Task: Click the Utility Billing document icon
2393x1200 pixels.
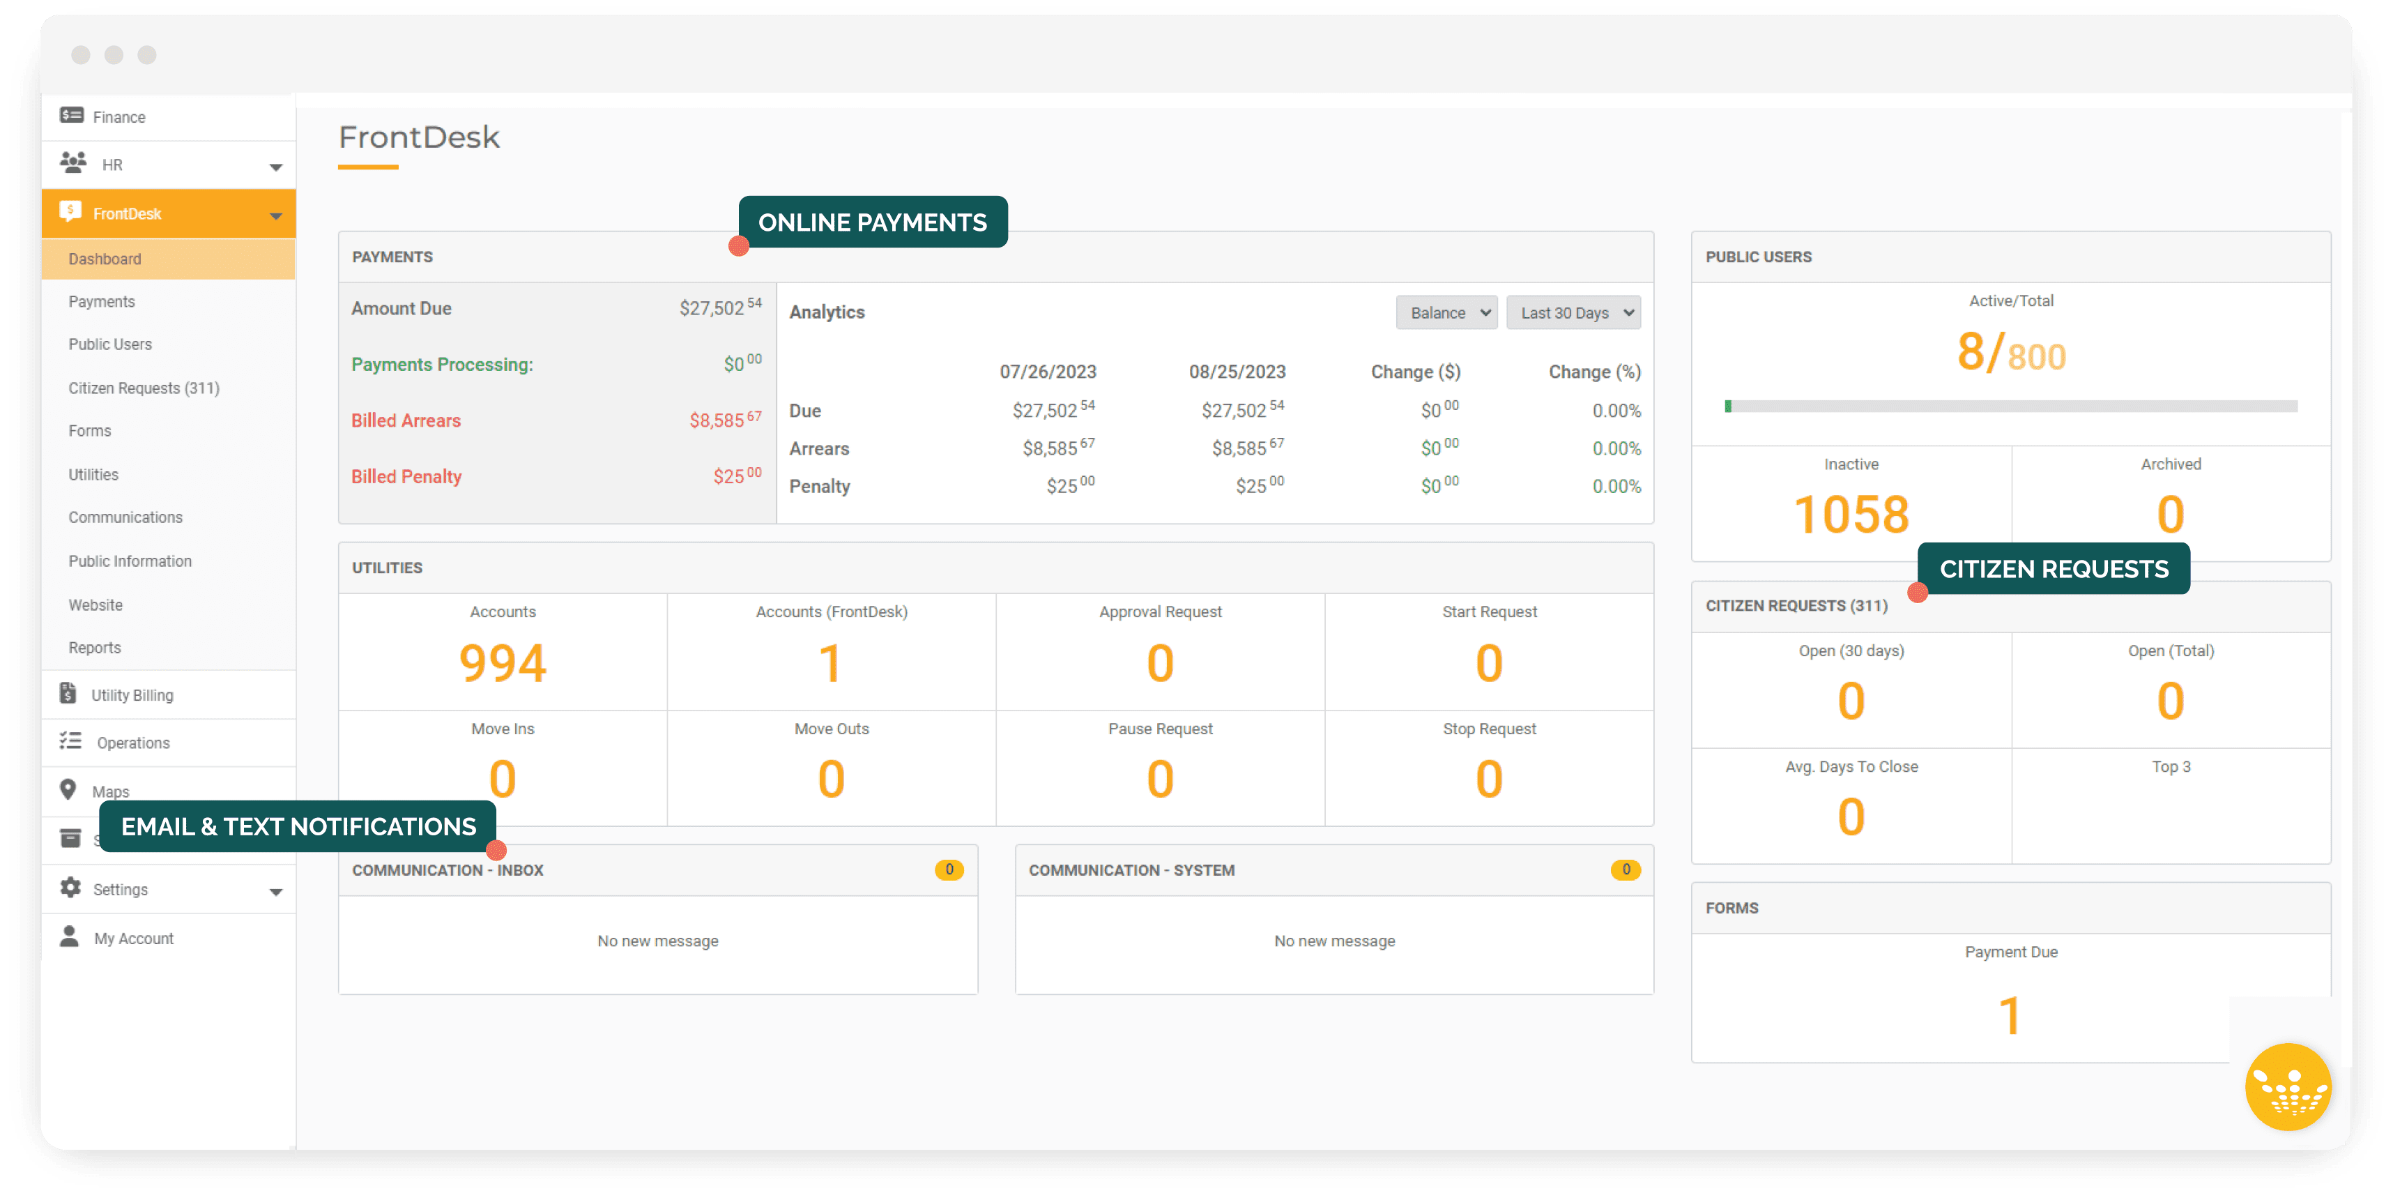Action: 68,693
